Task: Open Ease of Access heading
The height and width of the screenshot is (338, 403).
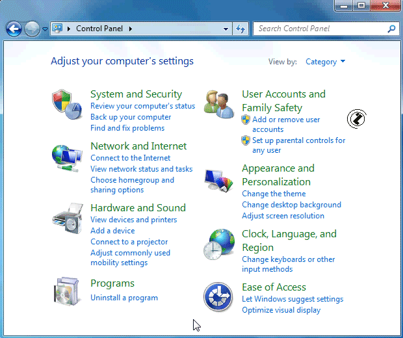Action: point(274,287)
